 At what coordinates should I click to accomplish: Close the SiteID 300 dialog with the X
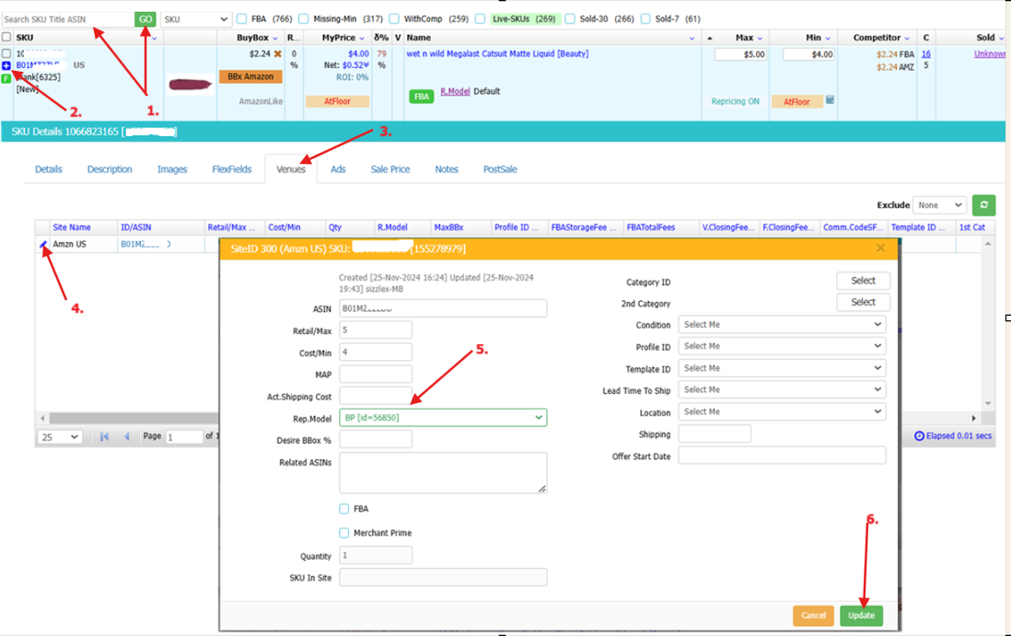click(x=880, y=249)
